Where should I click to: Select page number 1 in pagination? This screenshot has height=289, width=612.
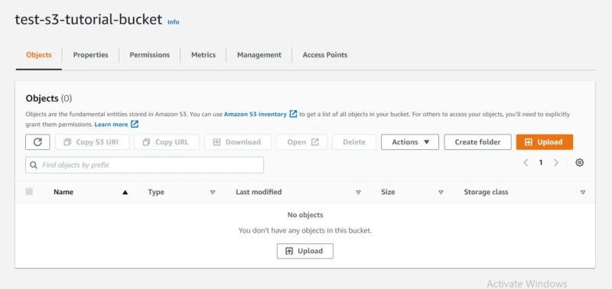(541, 163)
